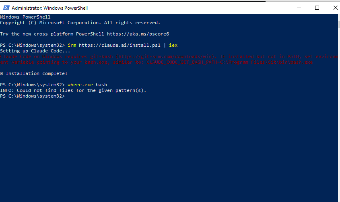The width and height of the screenshot is (340, 202).
Task: Click 'Try the new cross-platform PowerShell' text
Action: pyautogui.click(x=52, y=34)
